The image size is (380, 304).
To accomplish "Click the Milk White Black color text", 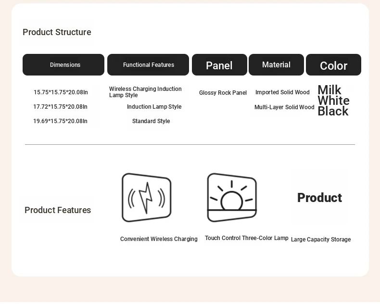I will coord(333,101).
